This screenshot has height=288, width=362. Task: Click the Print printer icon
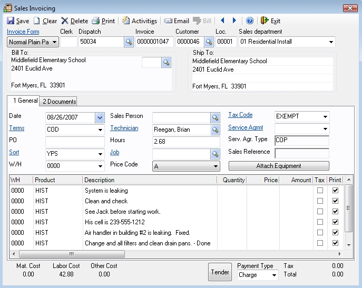[96, 21]
